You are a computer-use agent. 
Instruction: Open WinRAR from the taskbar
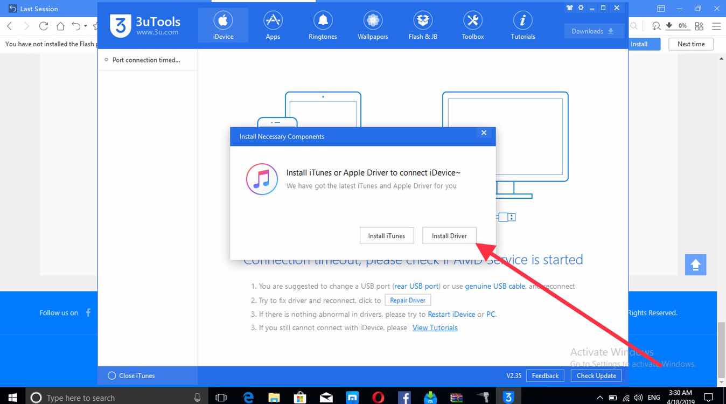456,398
